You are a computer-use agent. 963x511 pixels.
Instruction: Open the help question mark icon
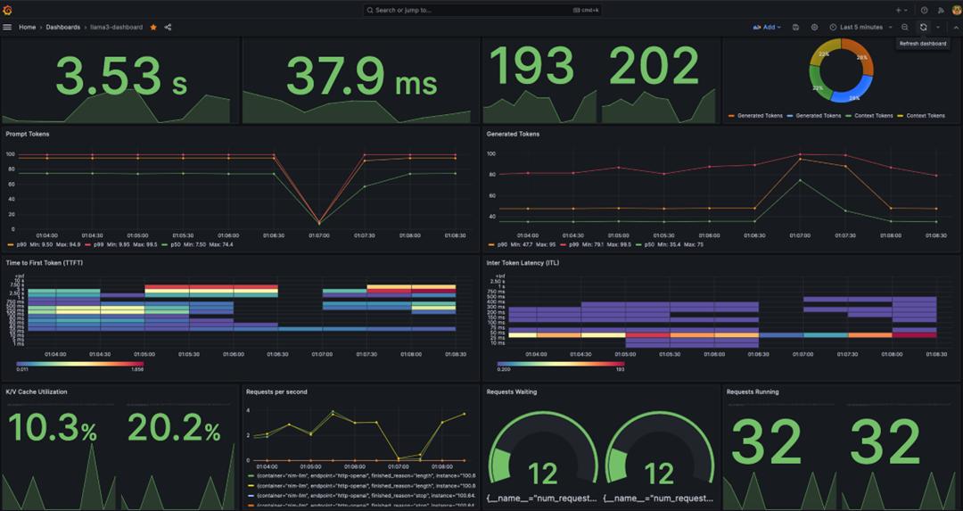click(x=924, y=10)
